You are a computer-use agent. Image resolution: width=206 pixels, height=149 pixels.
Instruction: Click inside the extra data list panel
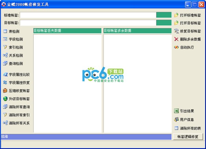137,83
